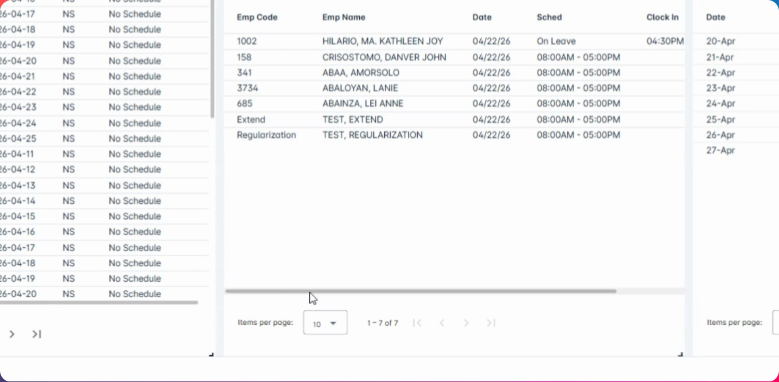Click the left schedule panel vertical scrollbar
Viewport: 779px width, 382px height.
point(212,58)
